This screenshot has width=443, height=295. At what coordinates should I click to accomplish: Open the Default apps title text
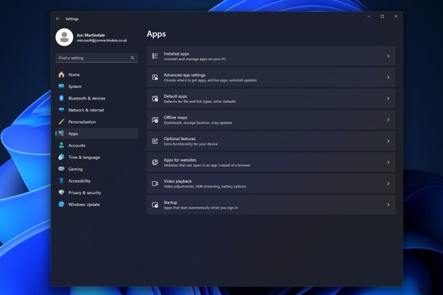click(175, 96)
